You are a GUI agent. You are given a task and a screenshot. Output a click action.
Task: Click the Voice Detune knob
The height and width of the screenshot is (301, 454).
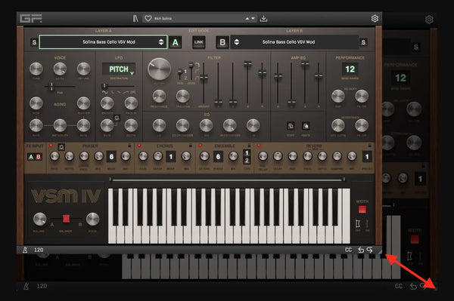[84, 69]
